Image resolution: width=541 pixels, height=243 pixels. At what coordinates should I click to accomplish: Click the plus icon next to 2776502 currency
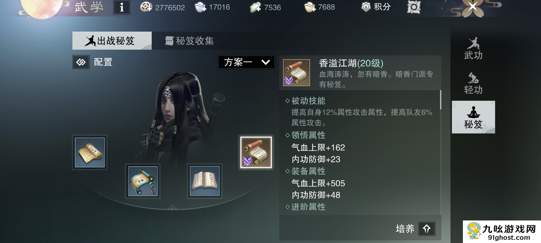(146, 7)
